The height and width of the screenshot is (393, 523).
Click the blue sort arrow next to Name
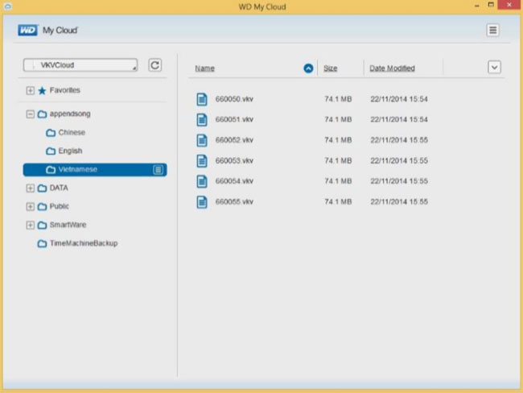(x=308, y=68)
